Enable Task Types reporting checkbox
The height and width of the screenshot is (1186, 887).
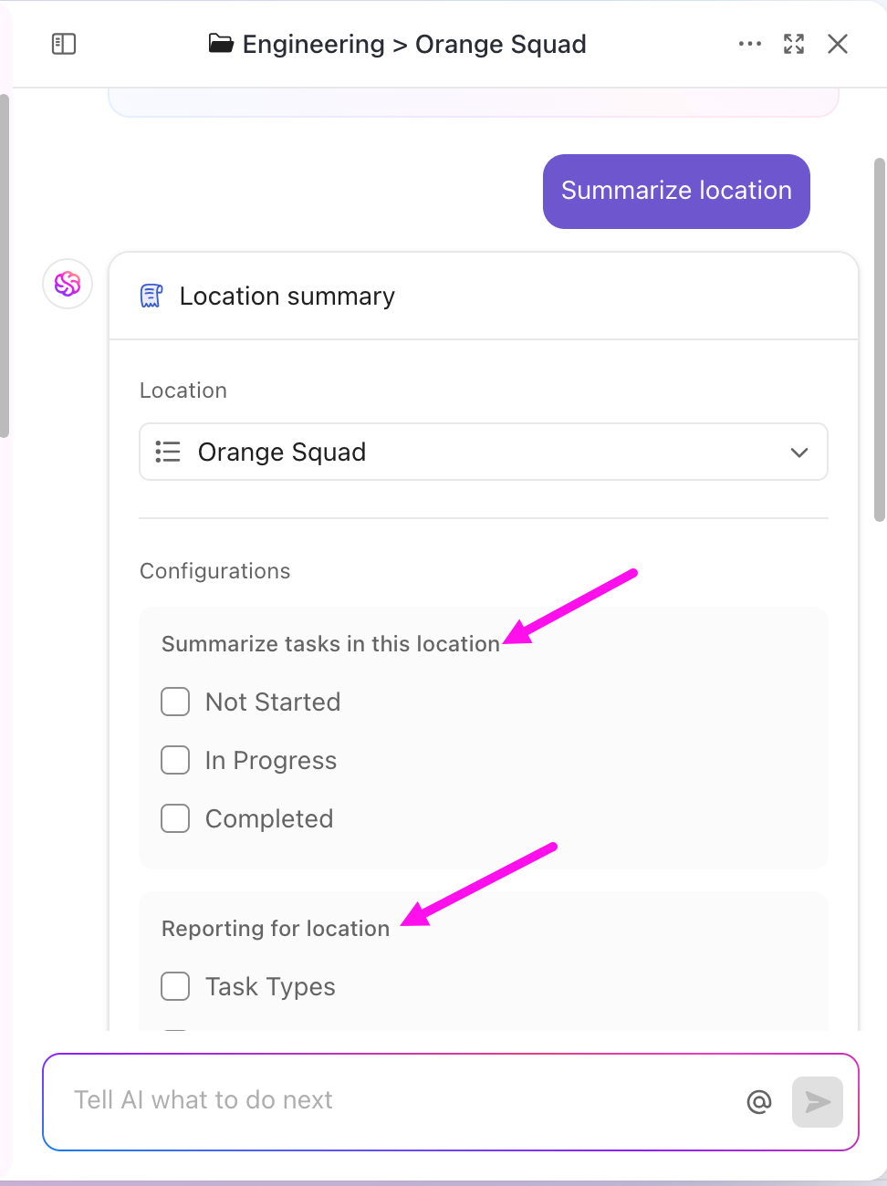click(x=174, y=986)
